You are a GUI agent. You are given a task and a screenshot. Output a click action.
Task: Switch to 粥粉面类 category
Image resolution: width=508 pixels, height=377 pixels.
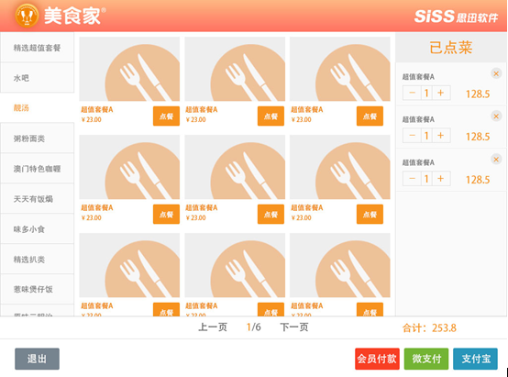click(x=37, y=139)
